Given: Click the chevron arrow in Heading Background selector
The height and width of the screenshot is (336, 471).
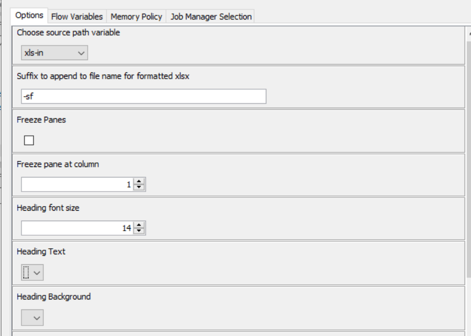Looking at the screenshot, I should 37,317.
